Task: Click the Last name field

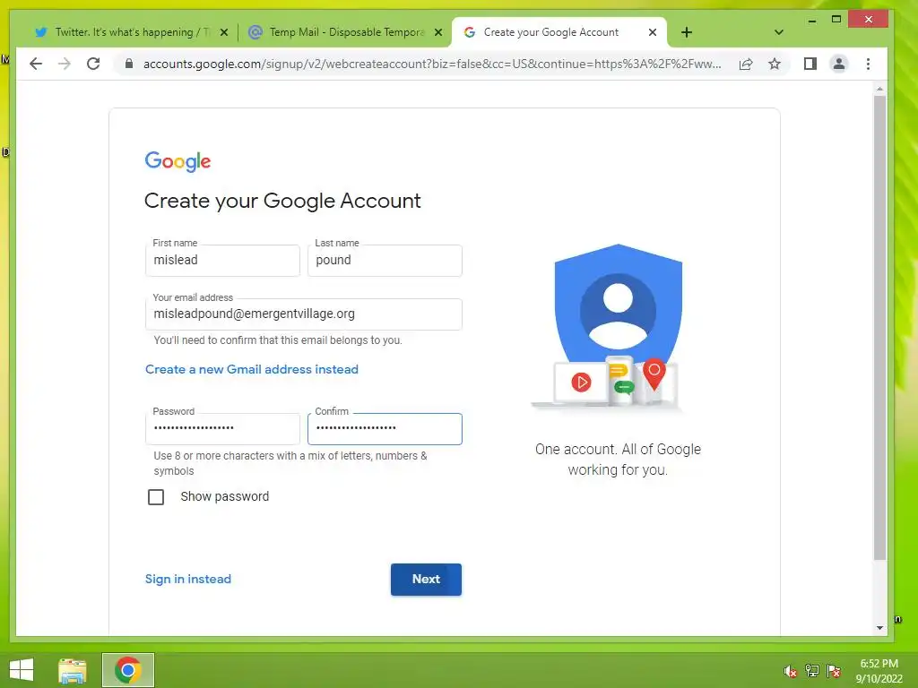Action: (385, 261)
